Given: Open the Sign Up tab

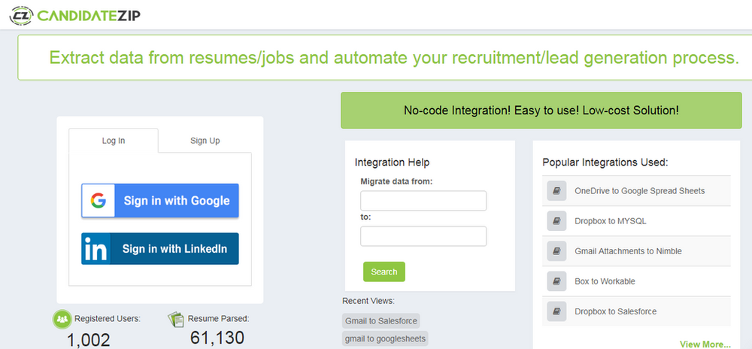Looking at the screenshot, I should click(x=205, y=141).
